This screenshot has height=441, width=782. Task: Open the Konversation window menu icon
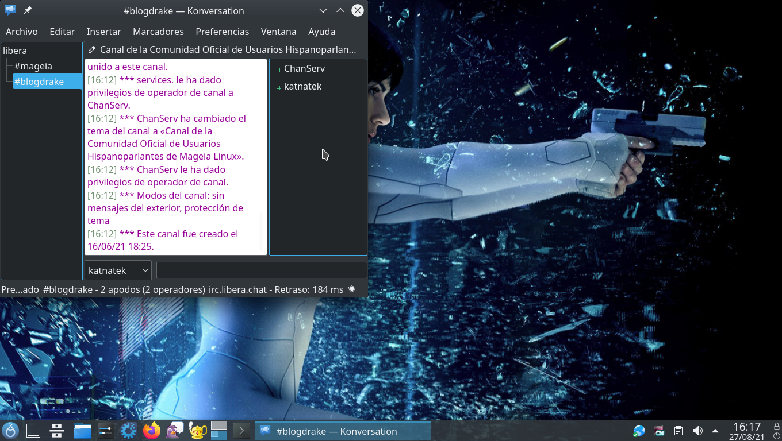click(x=10, y=10)
